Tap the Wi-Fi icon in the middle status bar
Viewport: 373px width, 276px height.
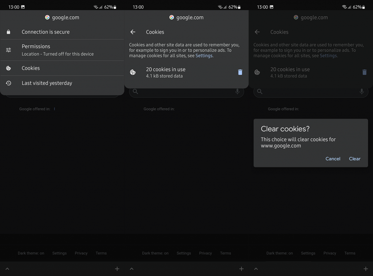click(x=220, y=7)
